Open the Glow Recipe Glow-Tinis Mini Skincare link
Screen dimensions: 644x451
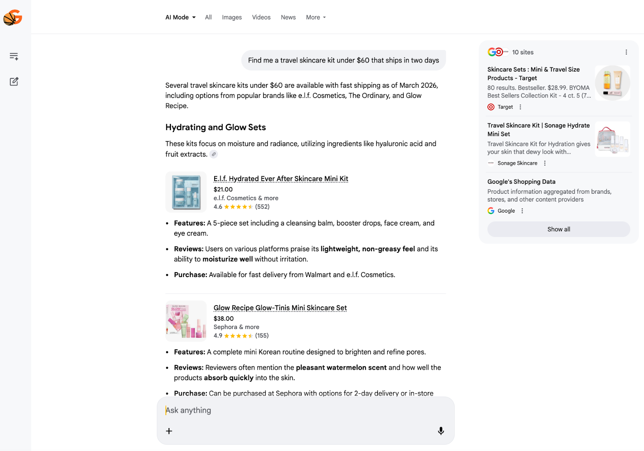[280, 308]
